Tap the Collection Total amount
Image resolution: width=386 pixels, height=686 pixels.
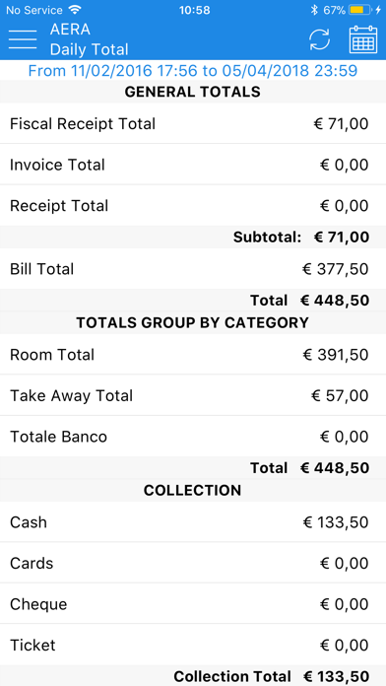coord(335,676)
